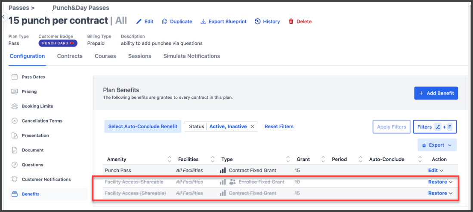Open the Filters button
This screenshot has height=212, width=473.
[435, 127]
